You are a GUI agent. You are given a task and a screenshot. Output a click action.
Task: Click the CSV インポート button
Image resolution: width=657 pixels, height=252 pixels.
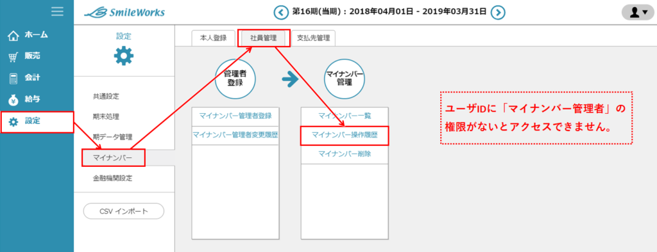124,211
